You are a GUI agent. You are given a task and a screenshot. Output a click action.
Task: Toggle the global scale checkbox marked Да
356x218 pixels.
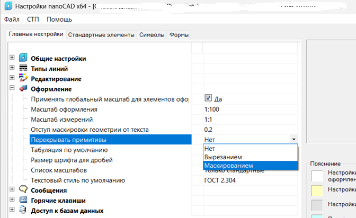click(x=208, y=98)
